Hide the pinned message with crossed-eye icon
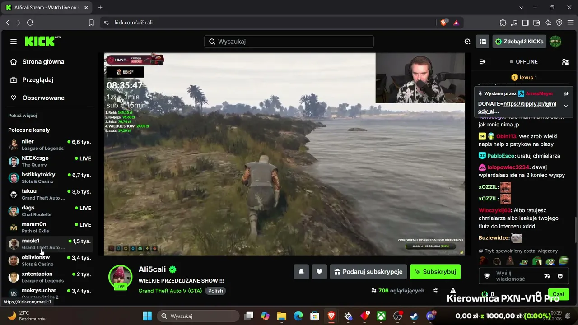Viewport: 578px width, 325px height. (566, 94)
